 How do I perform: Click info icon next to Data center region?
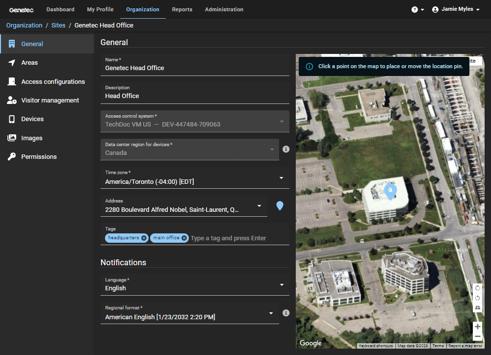pyautogui.click(x=286, y=149)
